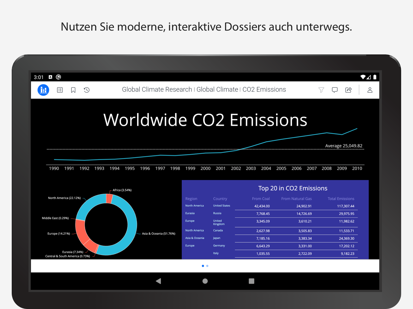Select the CO2 Emissions breadcrumb
The image size is (413, 309).
(x=264, y=90)
